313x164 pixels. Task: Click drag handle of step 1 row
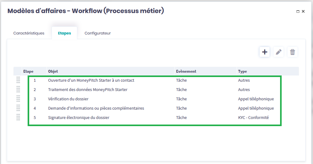click(x=18, y=80)
